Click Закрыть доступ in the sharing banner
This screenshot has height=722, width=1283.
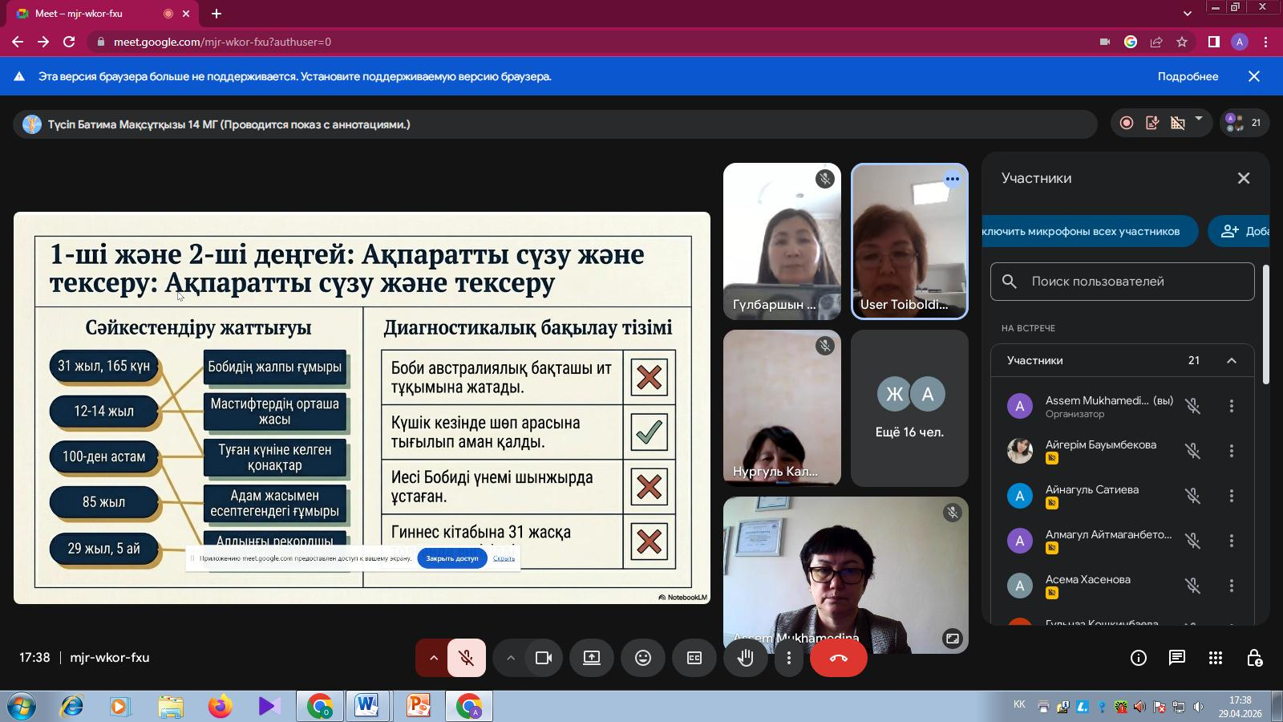(451, 558)
